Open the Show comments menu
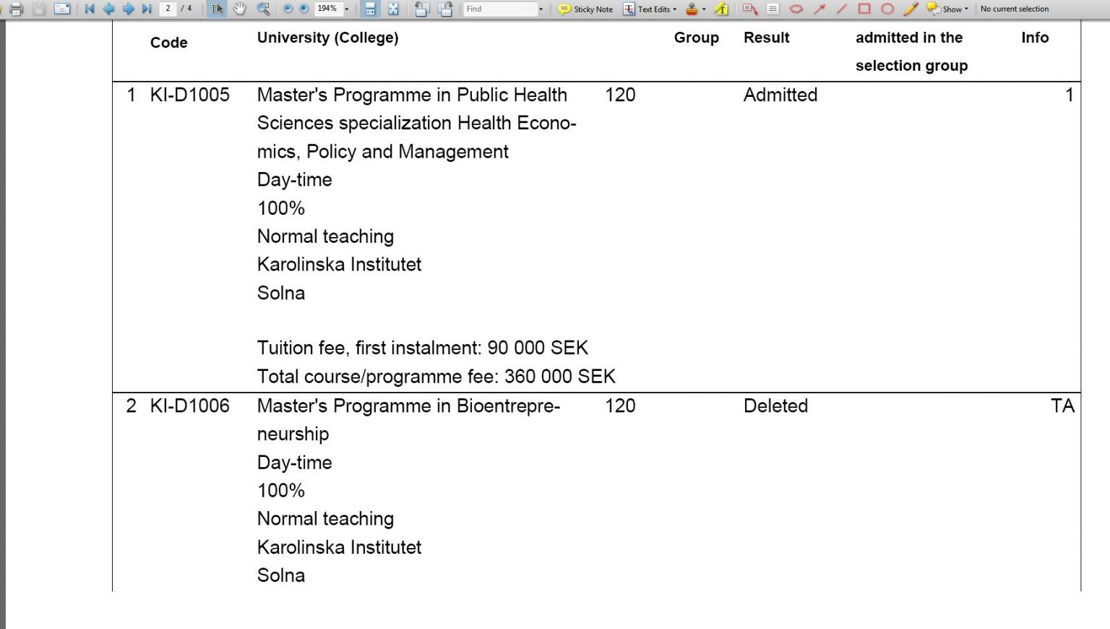Screen dimensions: 1110x629 [948, 9]
